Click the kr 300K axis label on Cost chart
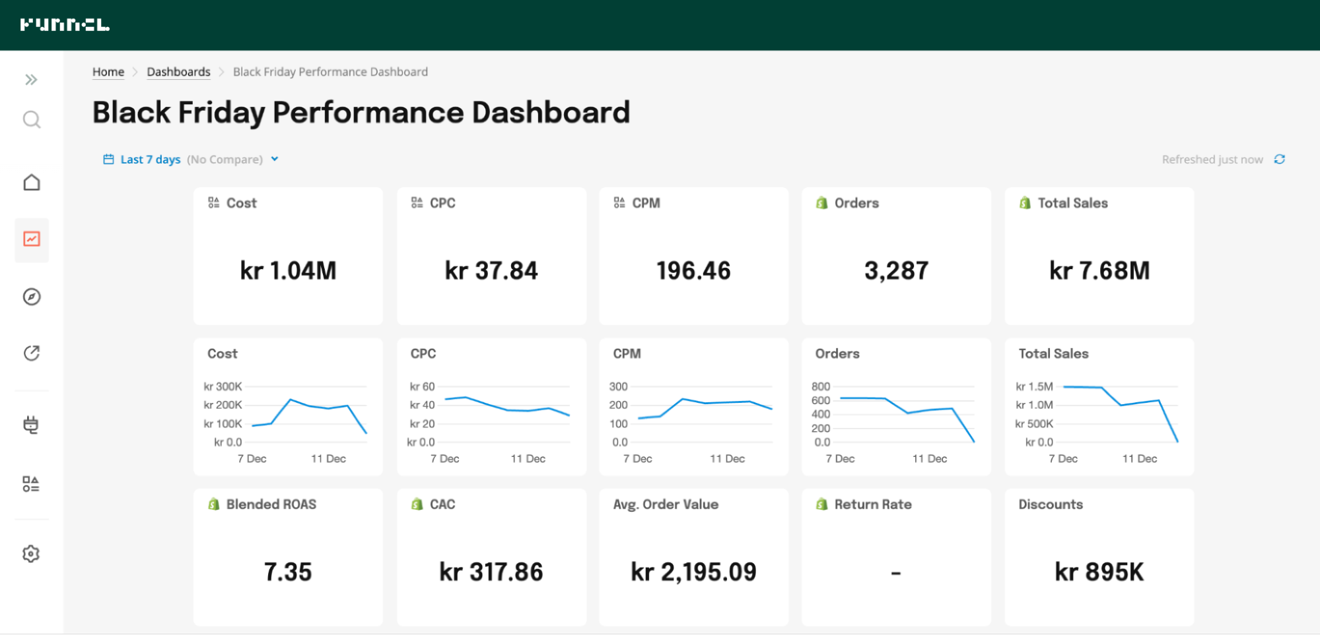Viewport: 1320px width, 635px height. click(223, 386)
